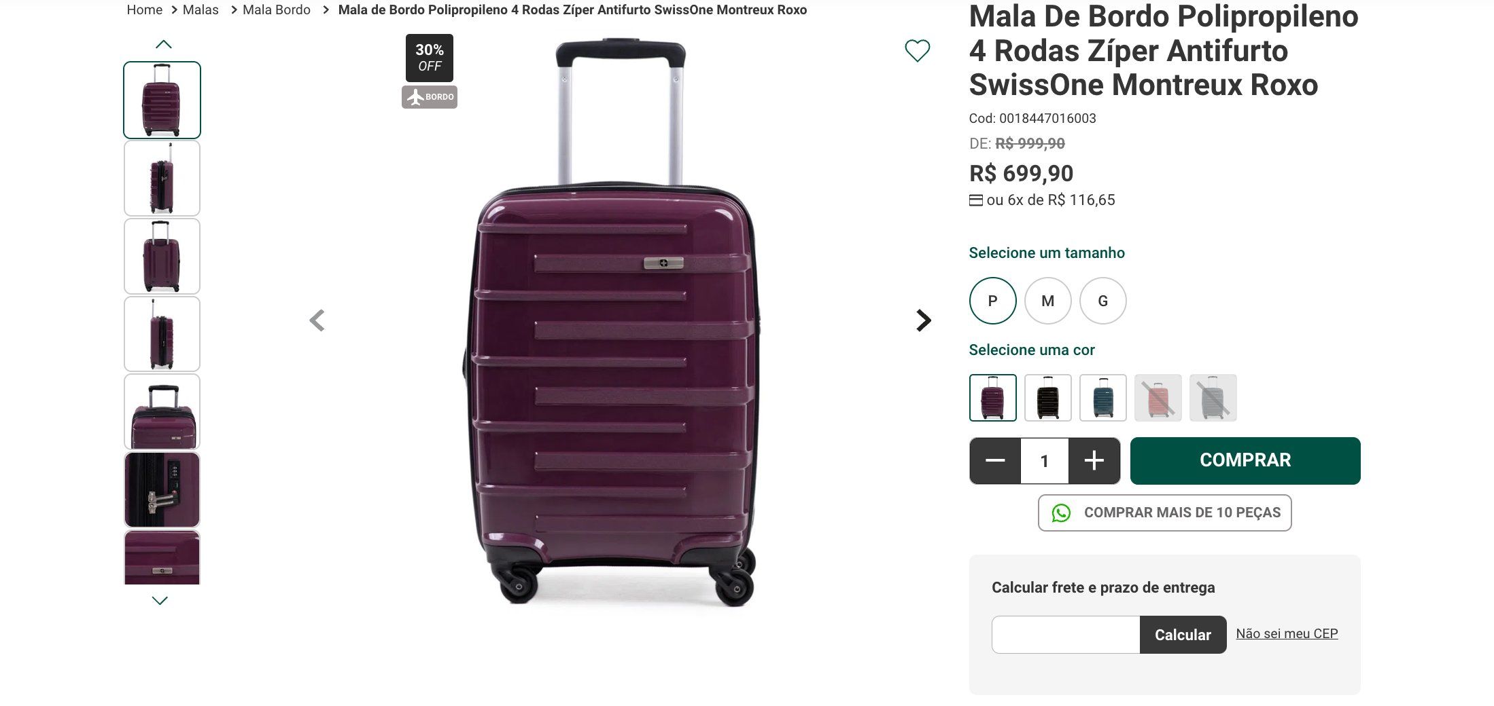Viewport: 1494px width, 706px height.
Task: Click the WhatsApp bulk purchase button
Action: (1164, 513)
